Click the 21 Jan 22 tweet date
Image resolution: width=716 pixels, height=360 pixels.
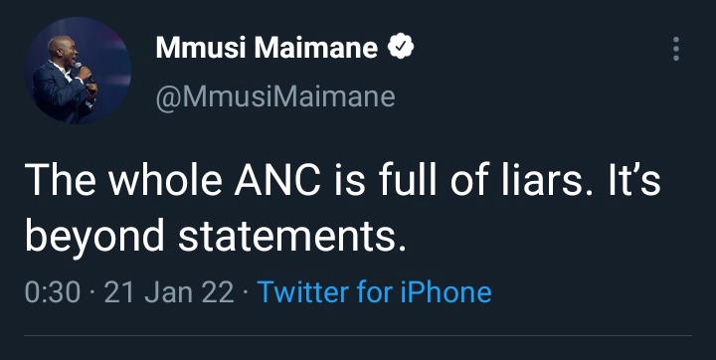169,292
